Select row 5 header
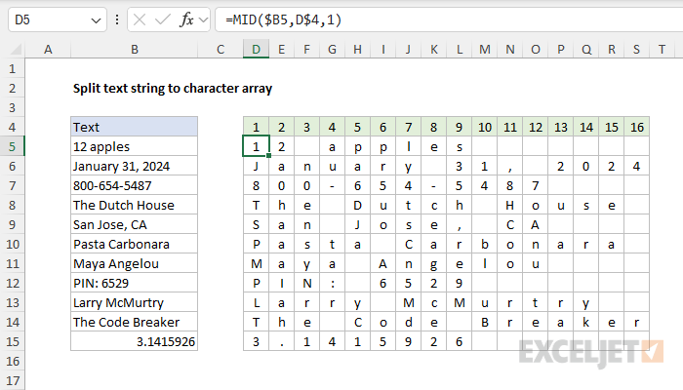The image size is (683, 390). point(12,146)
